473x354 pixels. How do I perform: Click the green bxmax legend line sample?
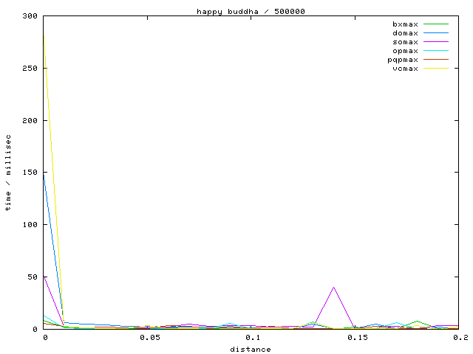coord(436,24)
